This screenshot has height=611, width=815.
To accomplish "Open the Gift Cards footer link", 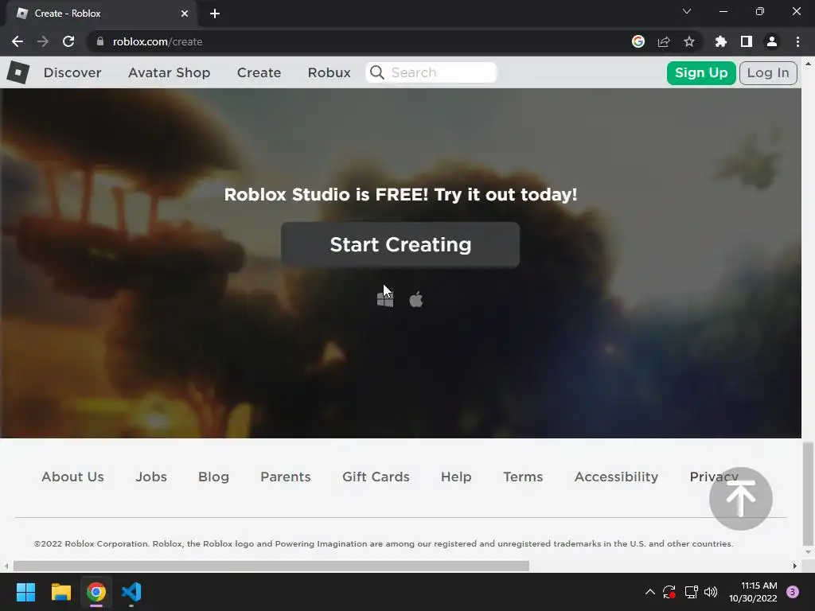I will pyautogui.click(x=376, y=477).
